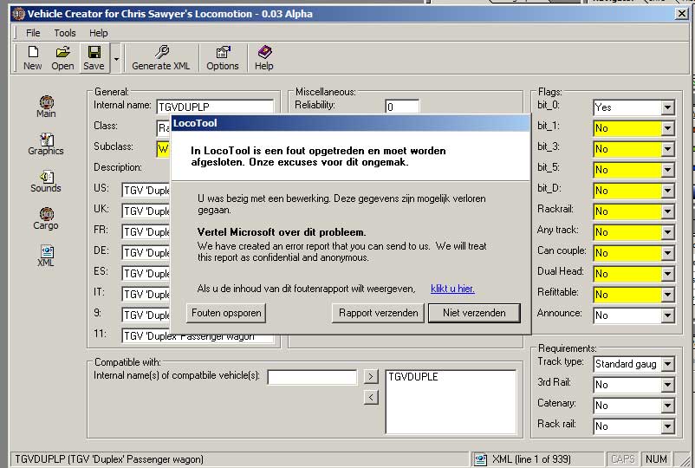
Task: Expand the Announce dropdown
Action: pyautogui.click(x=667, y=315)
